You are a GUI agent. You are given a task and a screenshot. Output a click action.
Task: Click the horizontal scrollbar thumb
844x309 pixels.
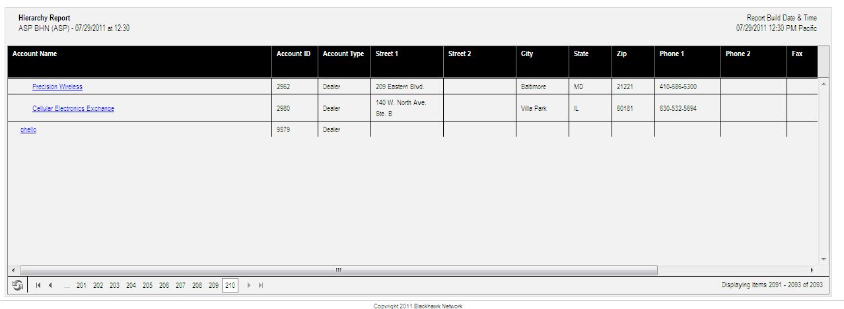pyautogui.click(x=339, y=270)
